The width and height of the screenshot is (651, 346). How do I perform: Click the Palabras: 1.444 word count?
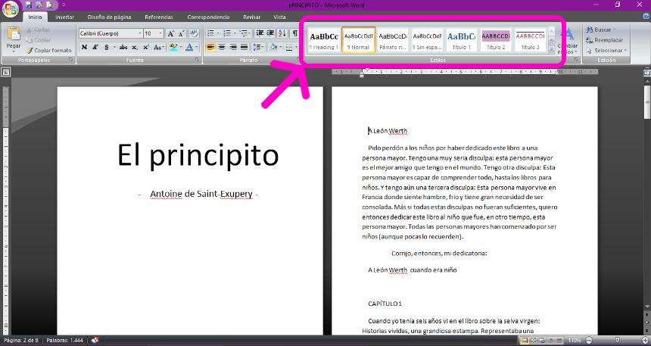[65, 340]
